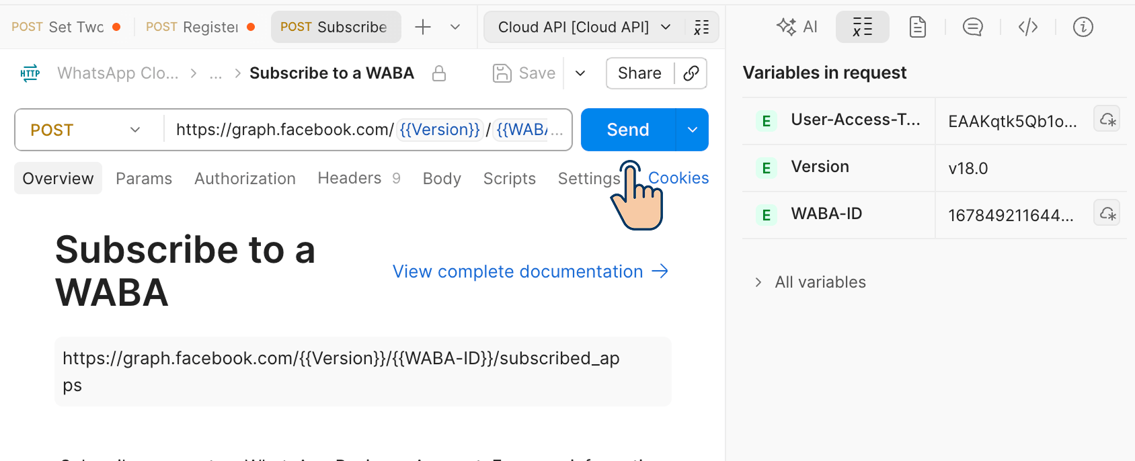This screenshot has width=1135, height=461.
Task: Click the {{Version}} variable in the URL
Action: click(x=440, y=130)
